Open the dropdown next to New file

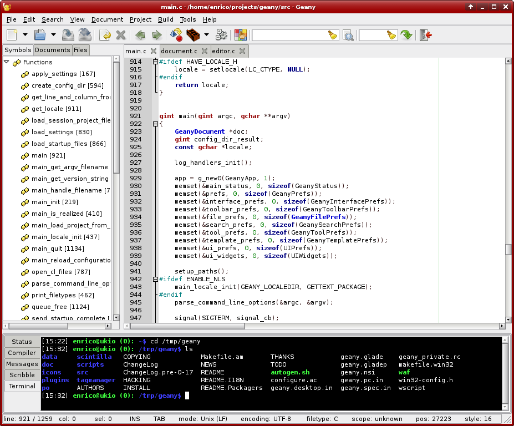click(x=25, y=35)
